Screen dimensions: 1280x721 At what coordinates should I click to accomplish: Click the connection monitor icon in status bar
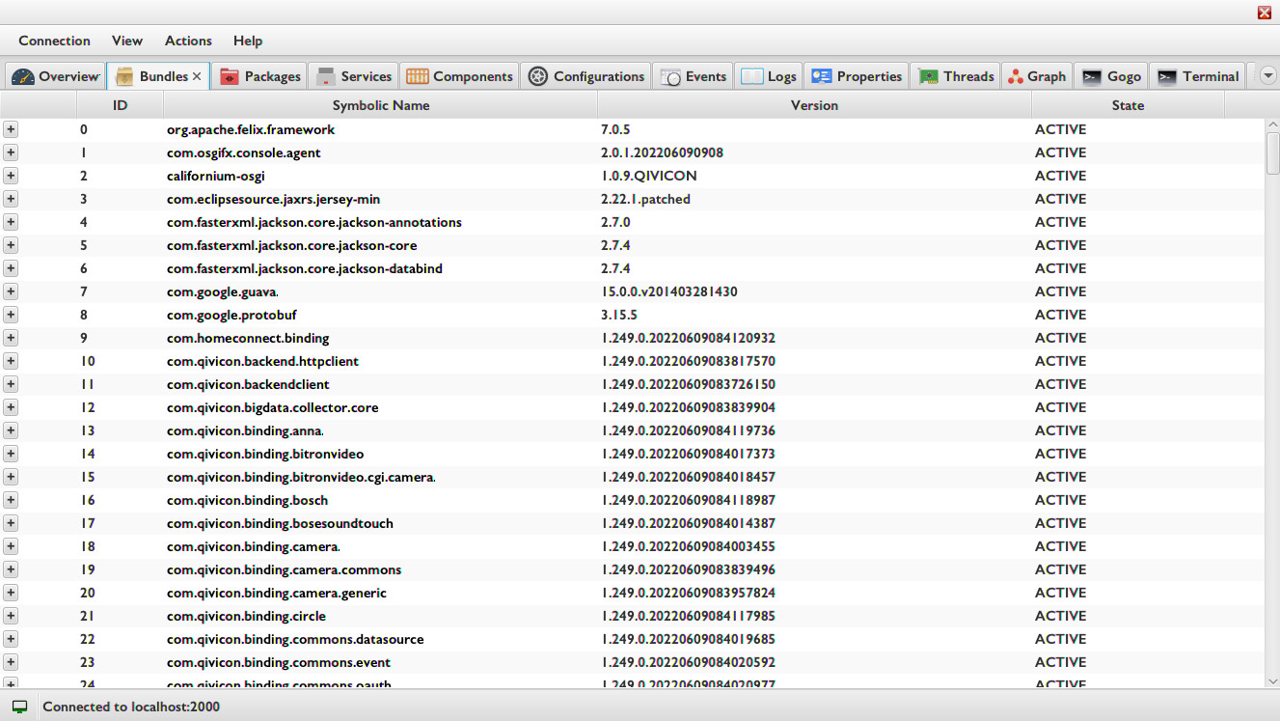[19, 707]
